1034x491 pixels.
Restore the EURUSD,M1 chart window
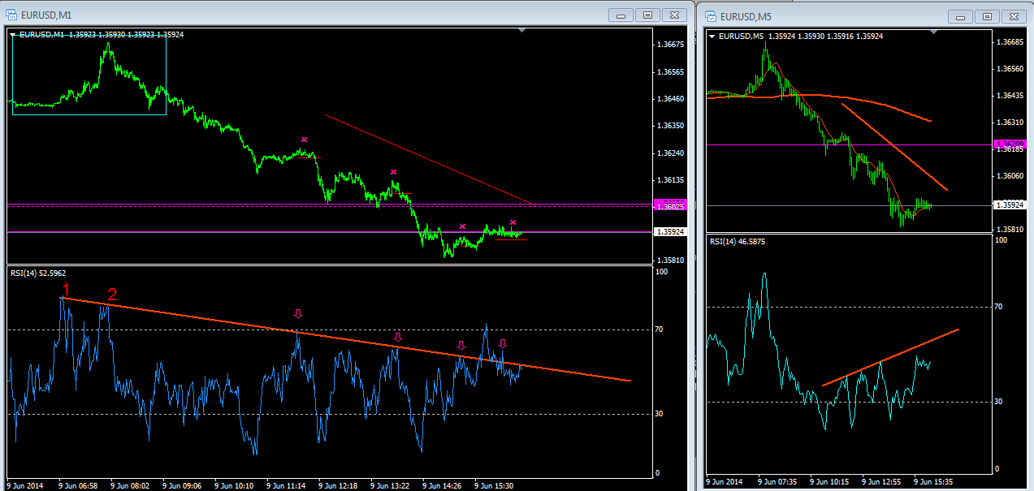(x=647, y=15)
